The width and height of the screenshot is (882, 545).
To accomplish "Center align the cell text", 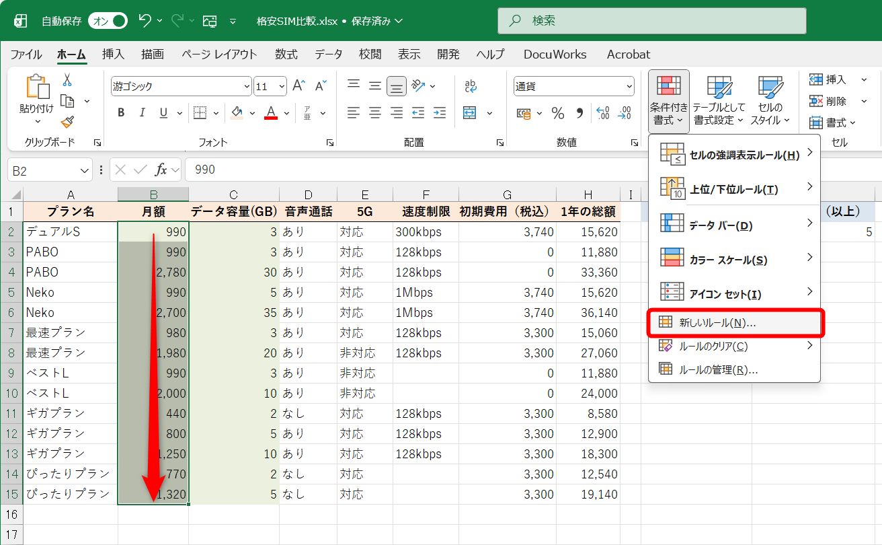I will (x=374, y=112).
